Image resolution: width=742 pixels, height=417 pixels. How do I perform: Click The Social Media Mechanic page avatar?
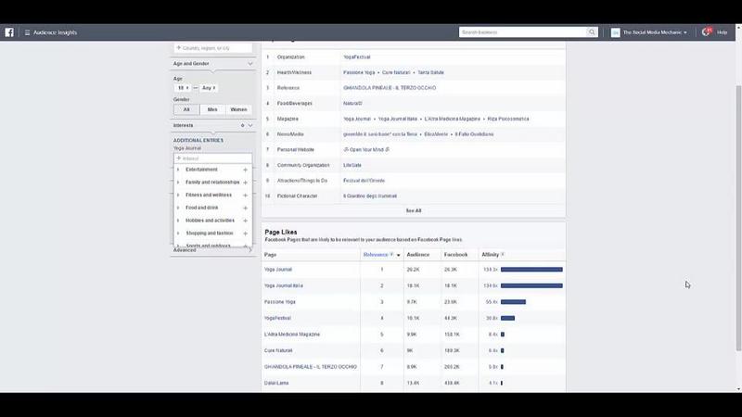coord(615,32)
